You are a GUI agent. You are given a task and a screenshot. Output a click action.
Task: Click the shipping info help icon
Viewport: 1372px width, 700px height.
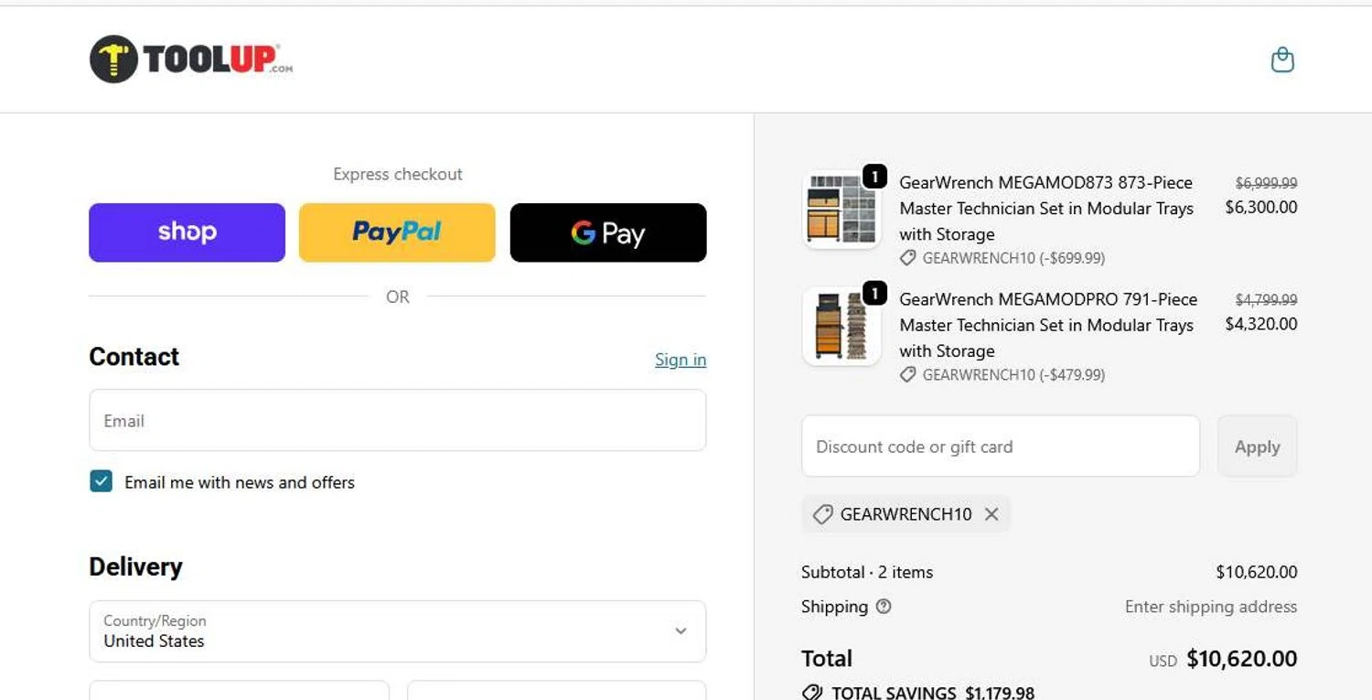tap(884, 607)
